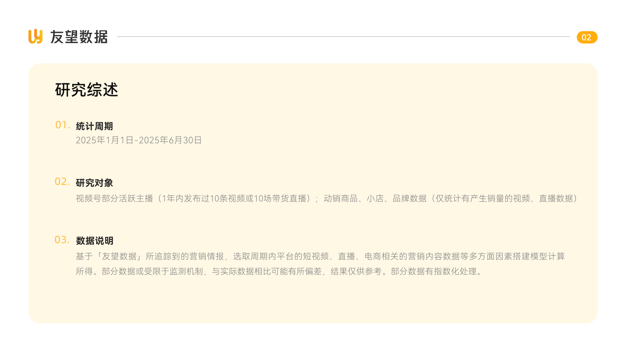Click the 统计周期 heading

click(x=94, y=126)
